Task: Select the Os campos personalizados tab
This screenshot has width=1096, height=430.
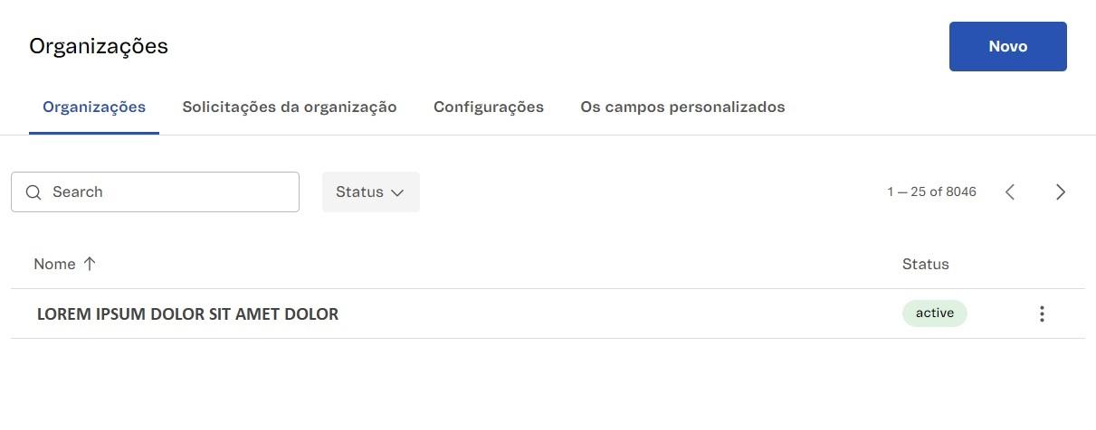Action: pos(682,107)
